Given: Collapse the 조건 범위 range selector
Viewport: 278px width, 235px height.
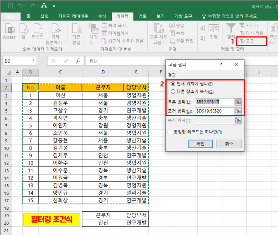Looking at the screenshot, I should (238, 111).
